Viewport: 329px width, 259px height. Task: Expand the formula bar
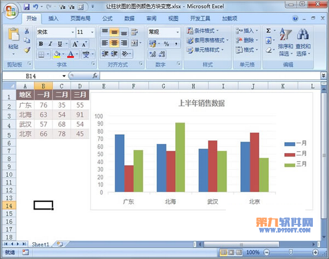323,75
